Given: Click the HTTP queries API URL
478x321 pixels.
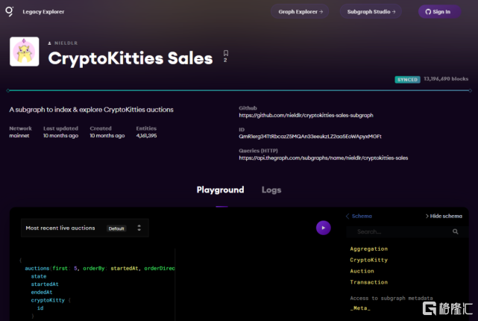Looking at the screenshot, I should 323,158.
